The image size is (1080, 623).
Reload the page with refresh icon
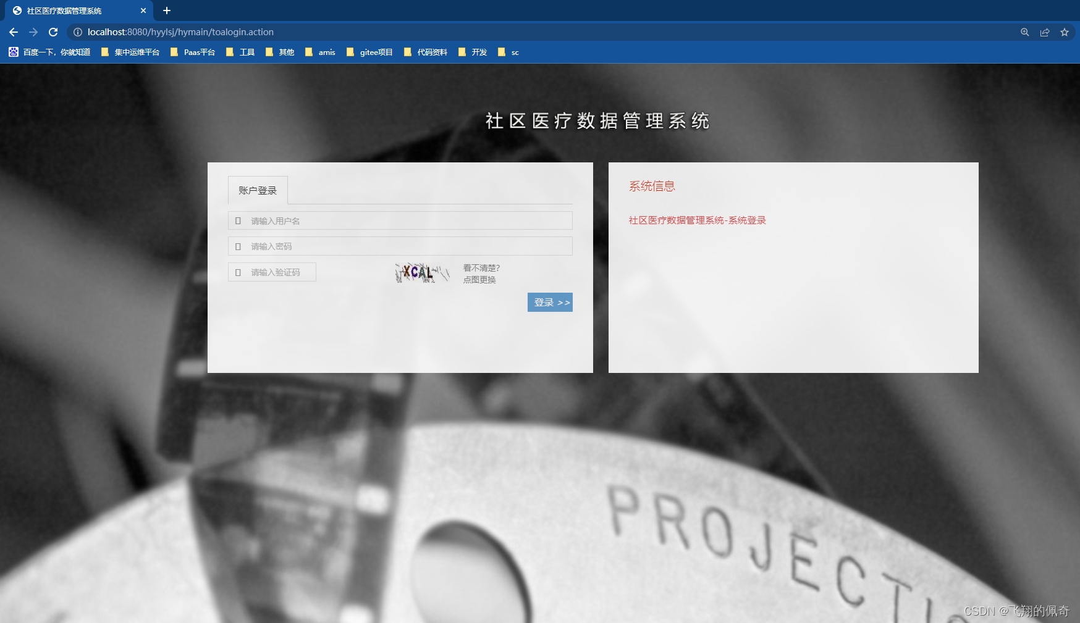click(53, 32)
